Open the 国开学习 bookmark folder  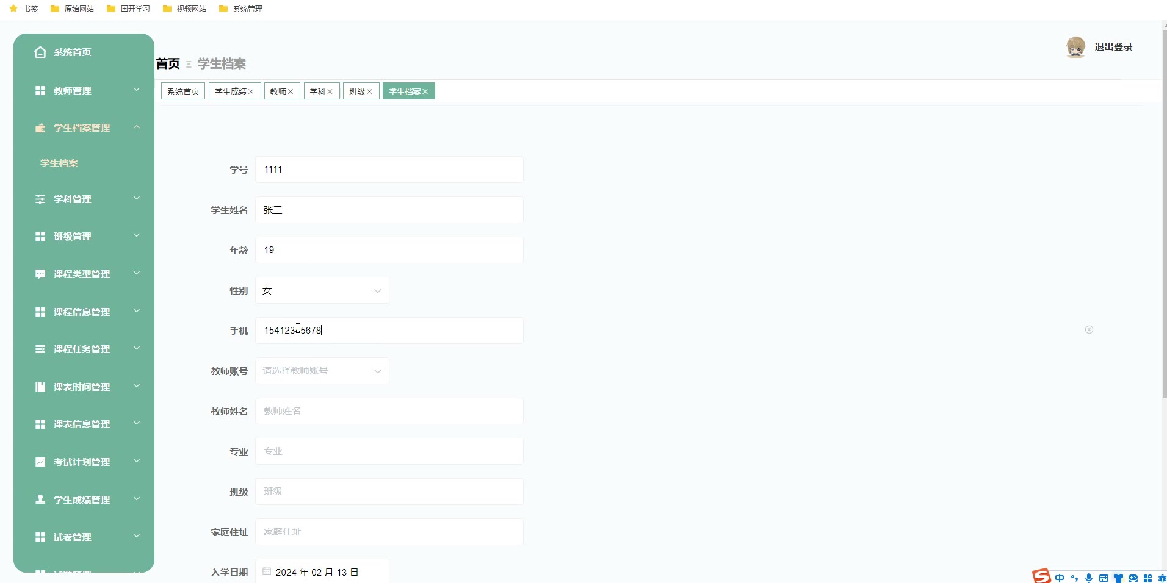(129, 9)
